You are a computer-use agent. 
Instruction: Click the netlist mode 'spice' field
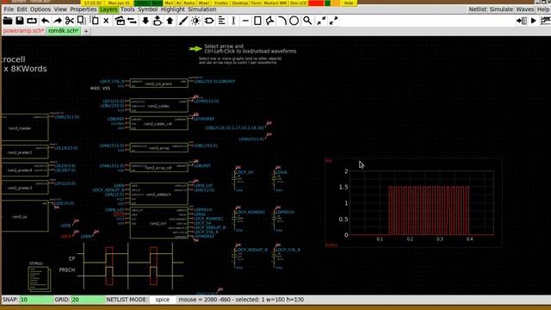point(163,300)
